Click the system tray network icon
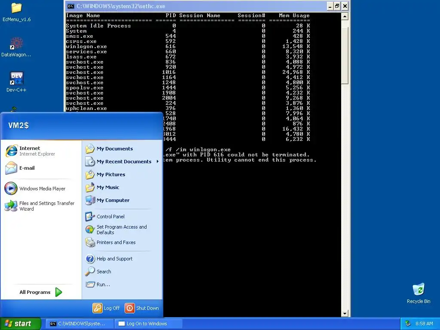The height and width of the screenshot is (330, 440). (408, 324)
